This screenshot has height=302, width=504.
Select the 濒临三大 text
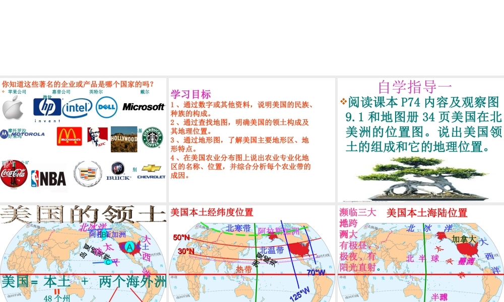point(357,212)
